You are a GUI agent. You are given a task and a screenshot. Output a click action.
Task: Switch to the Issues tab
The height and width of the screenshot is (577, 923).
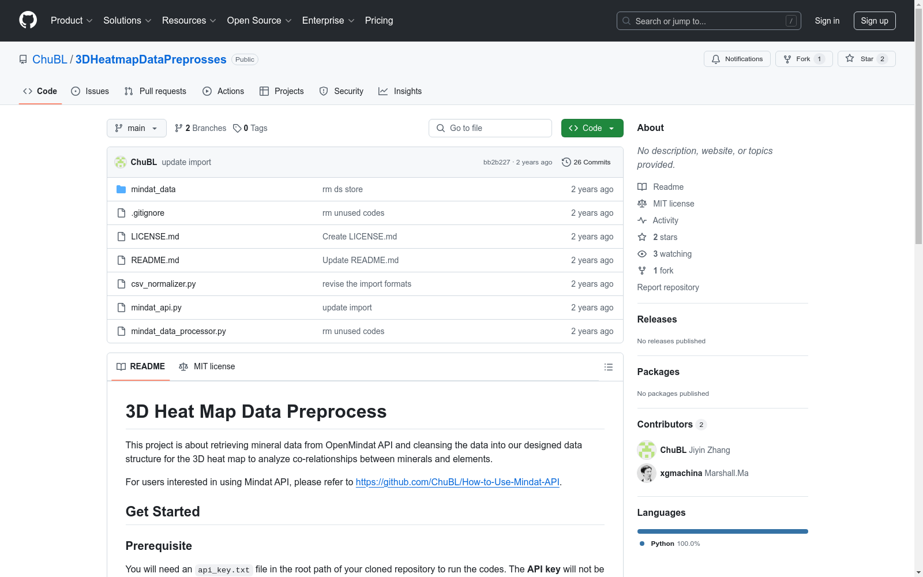click(90, 91)
